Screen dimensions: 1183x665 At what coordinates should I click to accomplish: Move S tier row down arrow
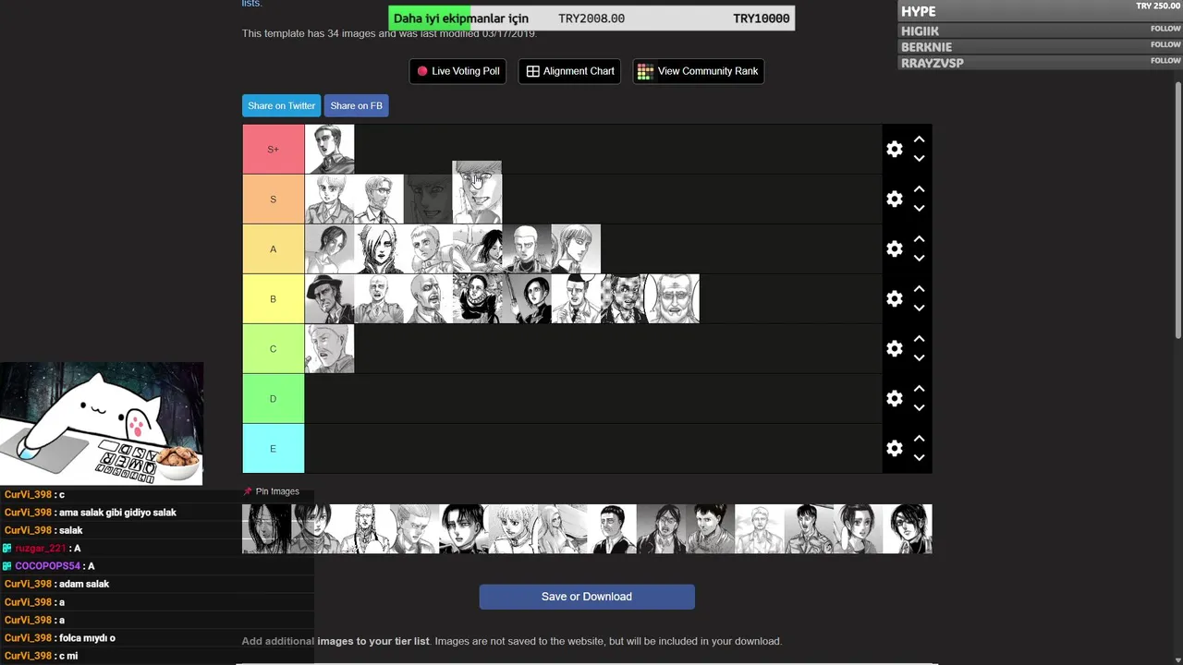[919, 208]
